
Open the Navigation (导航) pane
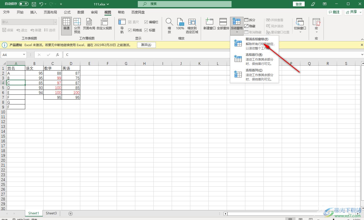pos(122,26)
